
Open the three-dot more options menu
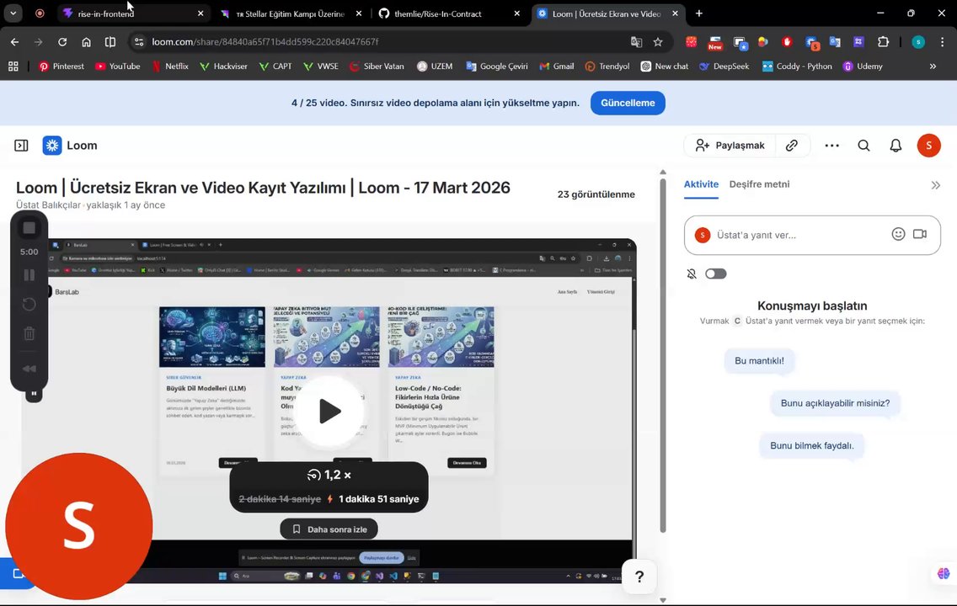831,146
